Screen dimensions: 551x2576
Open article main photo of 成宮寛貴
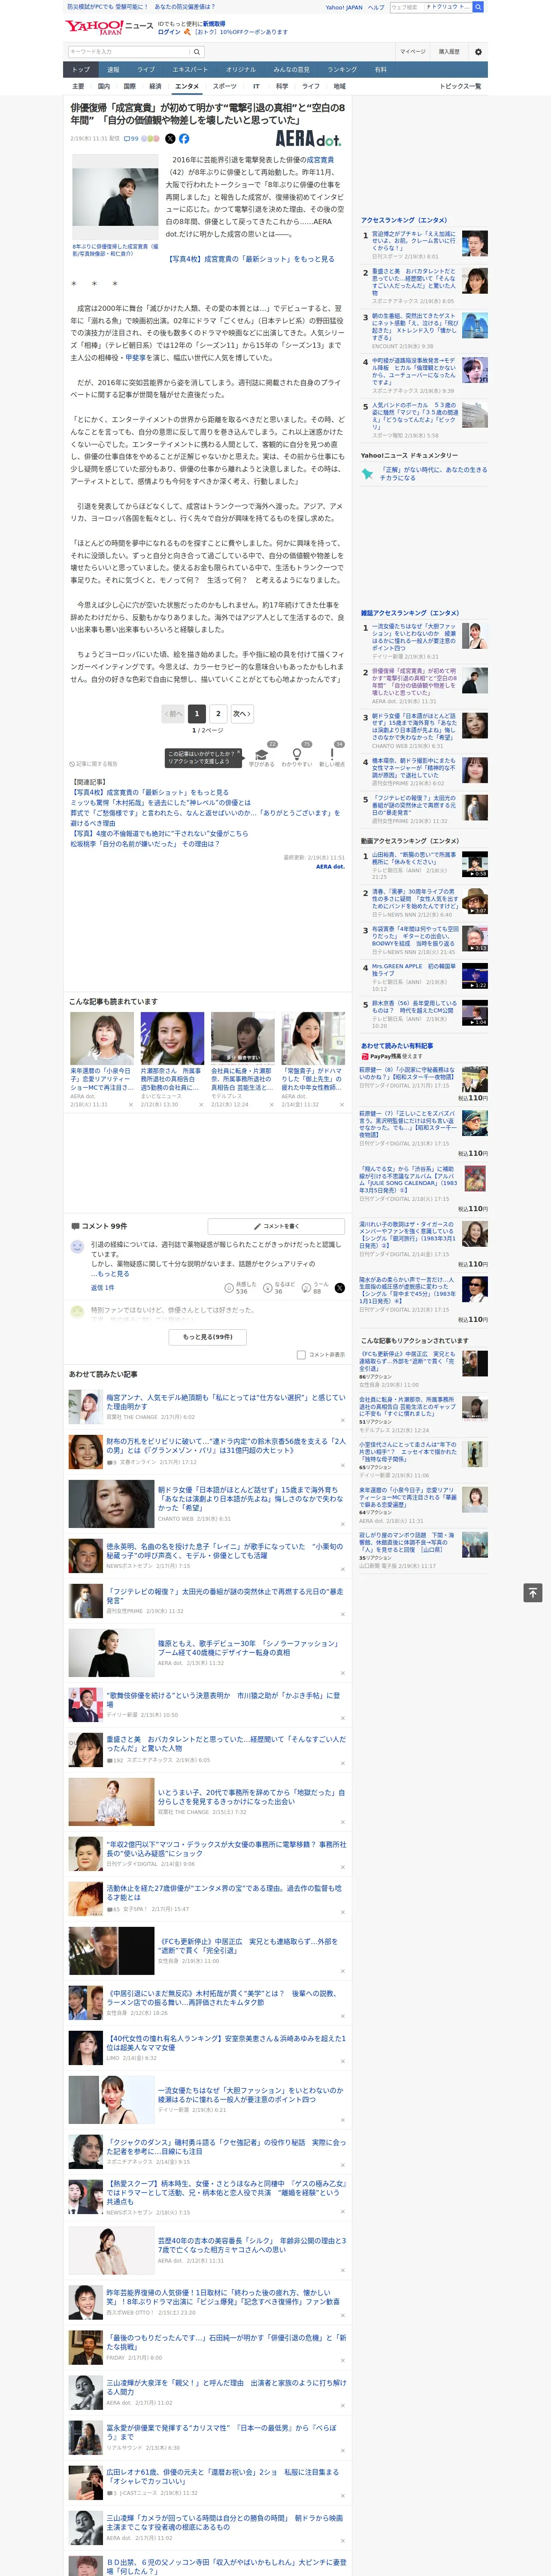[115, 198]
